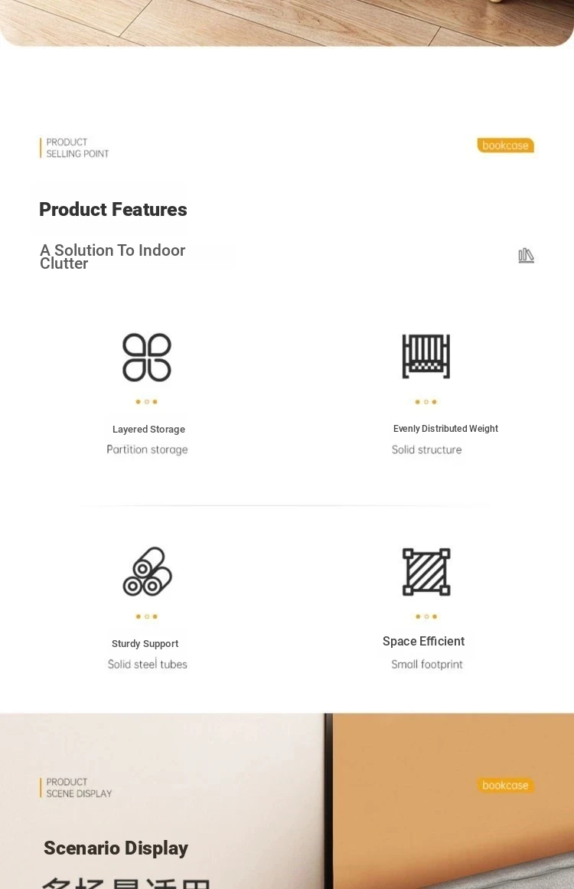Tap the bookcase tag in the Scene Display section
This screenshot has height=889, width=574.
(505, 786)
